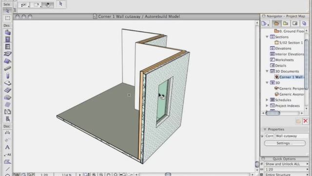Click the Pan hand icon in bottom bar

coord(108,175)
